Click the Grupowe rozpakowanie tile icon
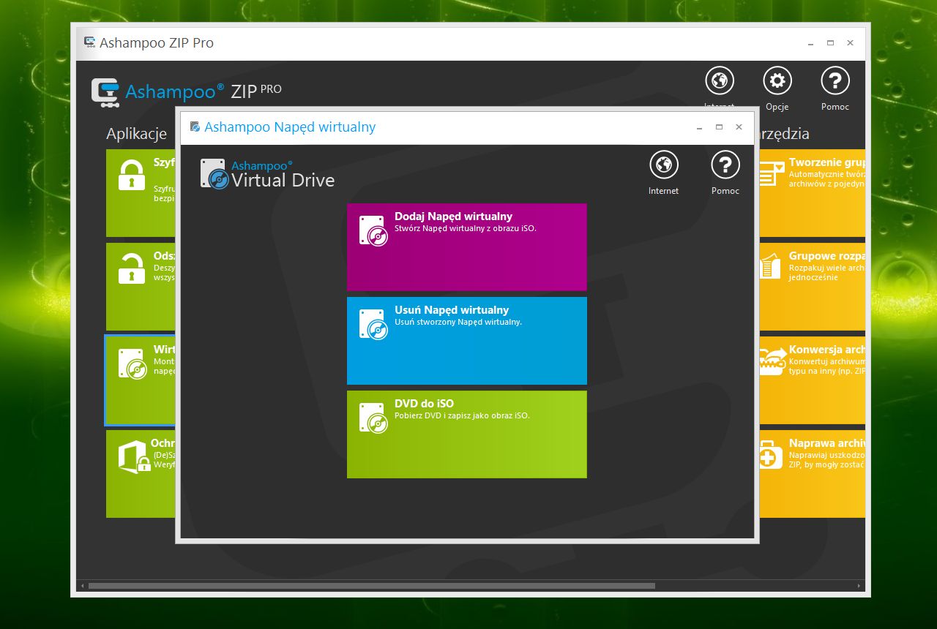The image size is (937, 629). pyautogui.click(x=769, y=266)
